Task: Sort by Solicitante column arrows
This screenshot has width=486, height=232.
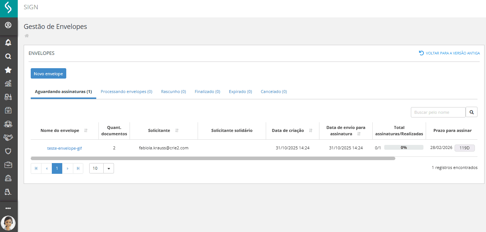Action: coord(177,130)
